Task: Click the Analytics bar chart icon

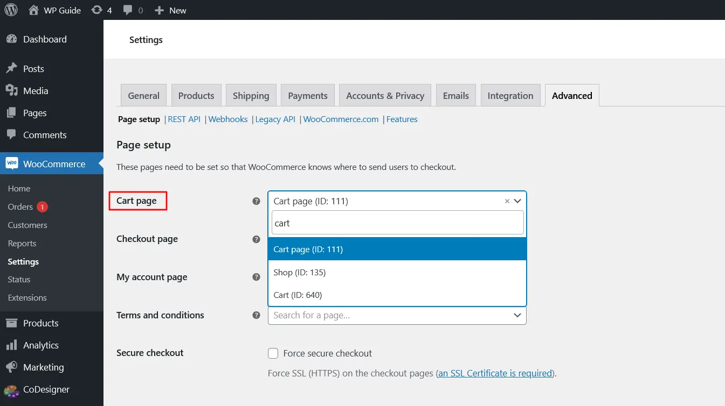Action: coord(11,345)
